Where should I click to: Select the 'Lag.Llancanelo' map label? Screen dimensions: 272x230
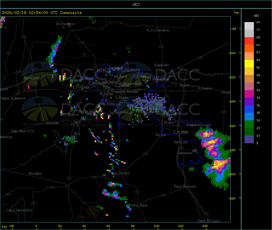(x=19, y=210)
